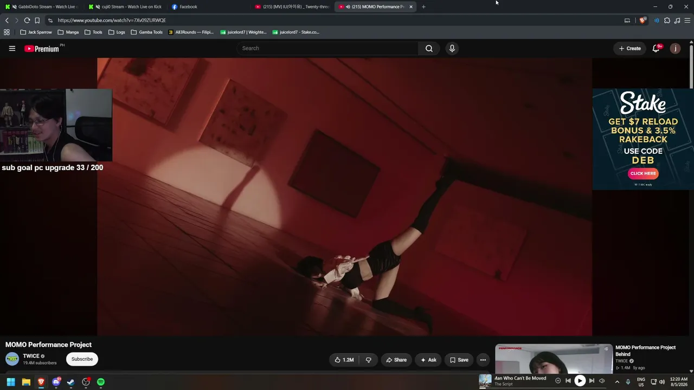This screenshot has height=390, width=694.
Task: Click the YouTube search magnifier button
Action: point(429,48)
